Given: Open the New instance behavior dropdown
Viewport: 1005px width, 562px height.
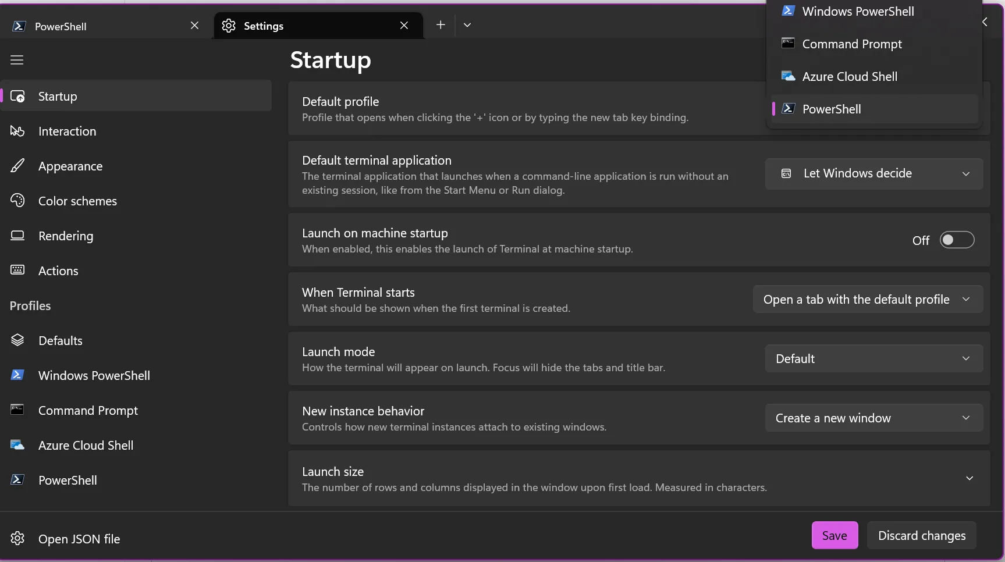Looking at the screenshot, I should point(873,418).
